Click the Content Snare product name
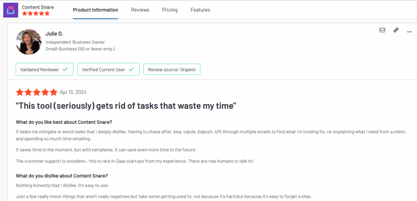Image resolution: width=417 pixels, height=201 pixels. (38, 7)
